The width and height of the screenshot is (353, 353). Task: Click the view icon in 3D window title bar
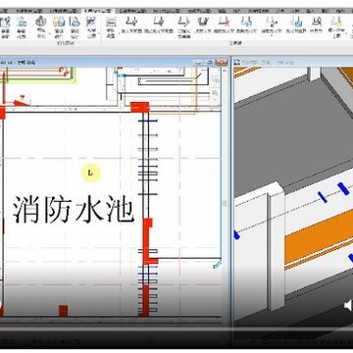[x=237, y=62]
